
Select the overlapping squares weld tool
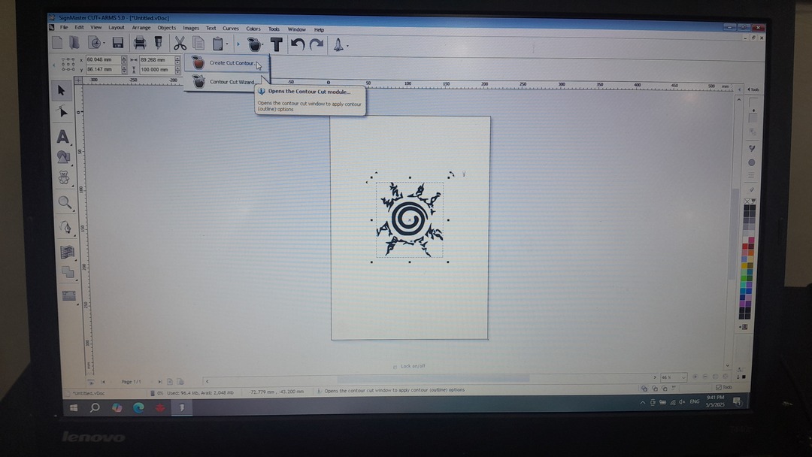pos(68,271)
